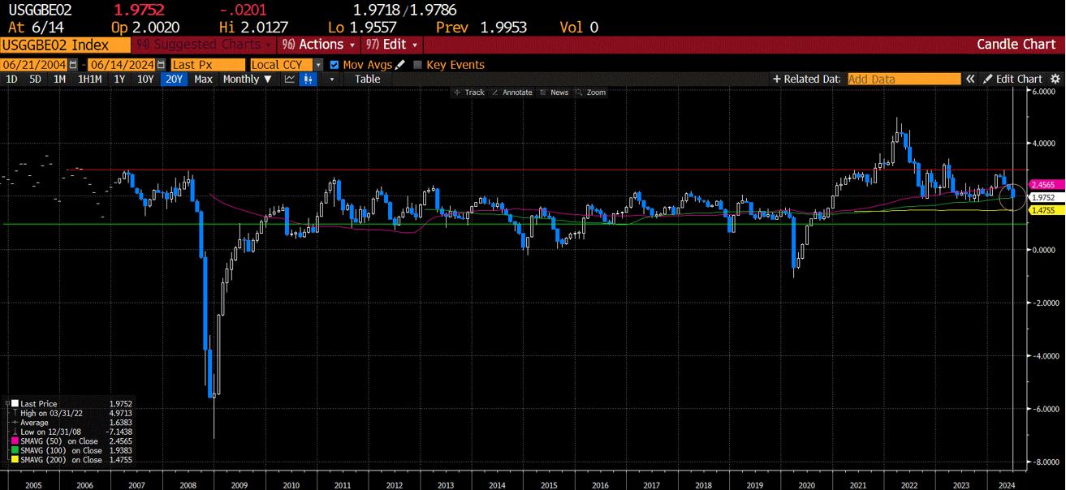Screen dimensions: 1066x490
Task: Open the Actions menu
Action: pos(318,45)
